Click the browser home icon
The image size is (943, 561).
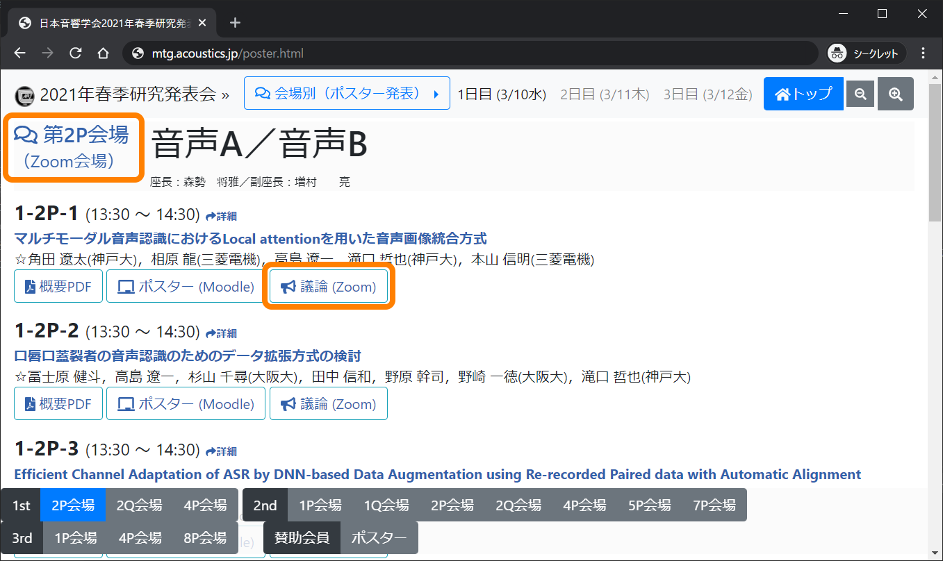pyautogui.click(x=103, y=53)
